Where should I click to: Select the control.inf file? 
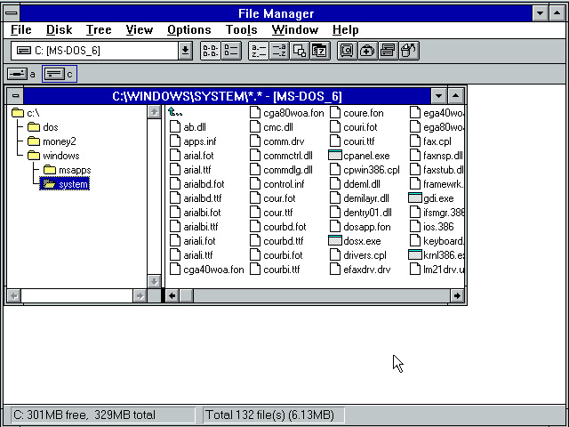pos(277,184)
